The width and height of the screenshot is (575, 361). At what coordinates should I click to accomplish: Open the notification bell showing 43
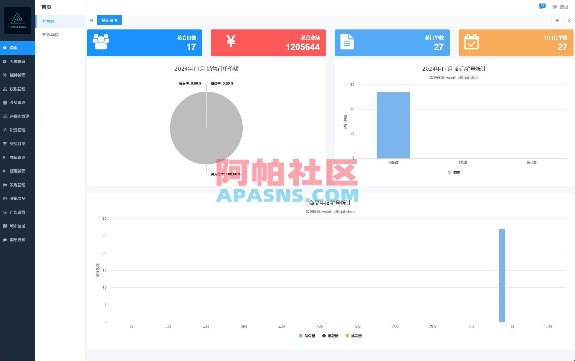coord(541,6)
